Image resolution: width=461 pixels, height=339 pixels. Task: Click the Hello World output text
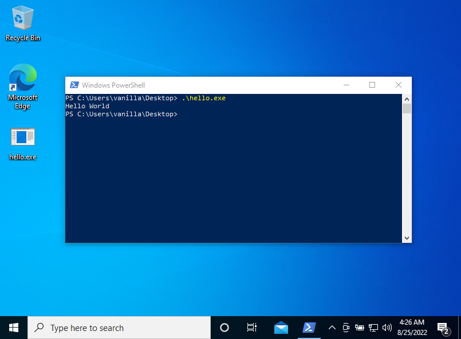[86, 106]
